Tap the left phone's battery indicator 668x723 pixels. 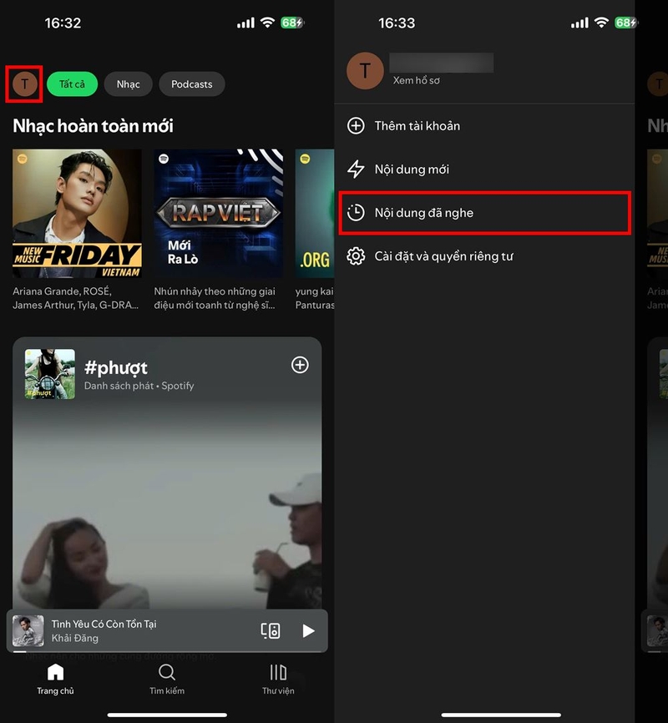(x=292, y=23)
